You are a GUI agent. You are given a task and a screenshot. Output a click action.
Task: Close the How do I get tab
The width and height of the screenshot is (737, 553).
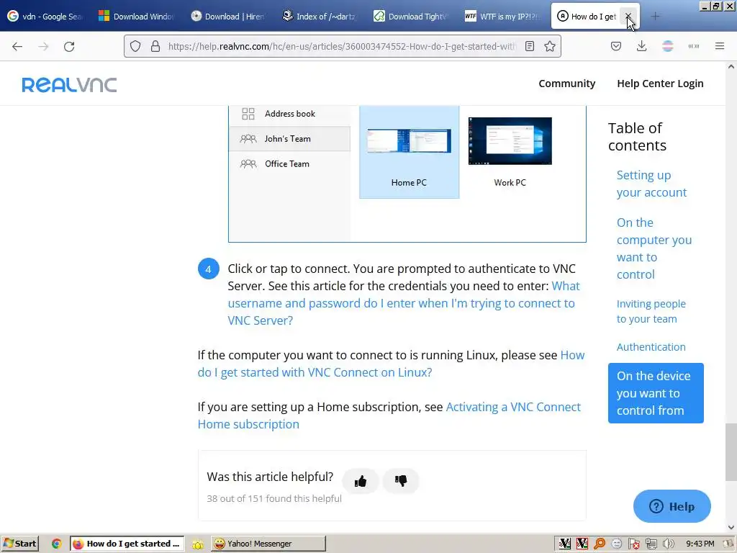point(628,17)
